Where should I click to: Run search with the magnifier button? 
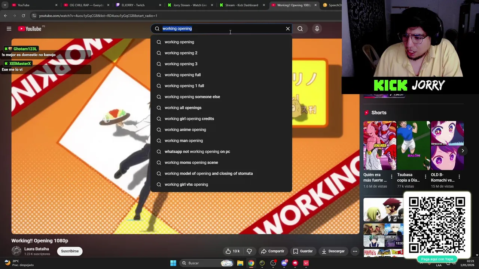click(x=300, y=29)
